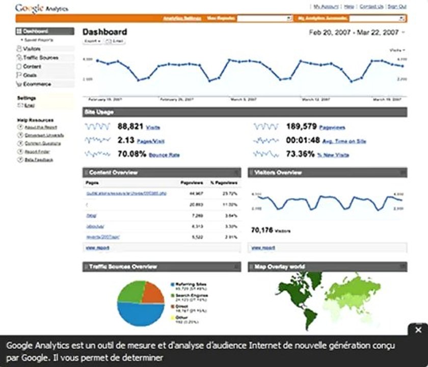
Task: Open the My Account link
Action: (x=326, y=6)
